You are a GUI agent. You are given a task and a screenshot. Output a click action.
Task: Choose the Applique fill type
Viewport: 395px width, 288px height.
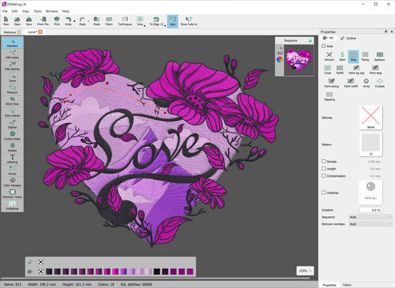(379, 56)
